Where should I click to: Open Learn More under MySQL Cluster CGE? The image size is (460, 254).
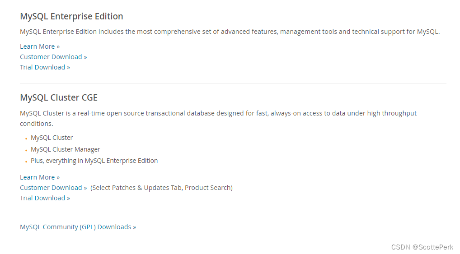click(x=40, y=177)
